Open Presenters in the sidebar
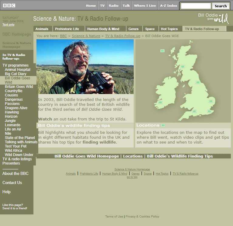This screenshot has width=233, height=226. tap(11, 163)
